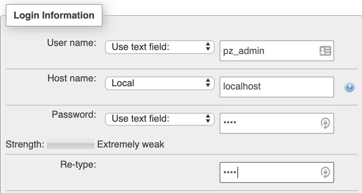Click the 'Re-type:' label
Image resolution: width=362 pixels, height=193 pixels.
[78, 165]
